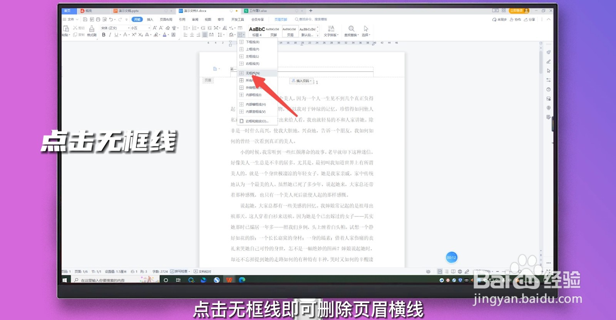
Task: Click the Paste clipboard icon
Action: [66, 28]
